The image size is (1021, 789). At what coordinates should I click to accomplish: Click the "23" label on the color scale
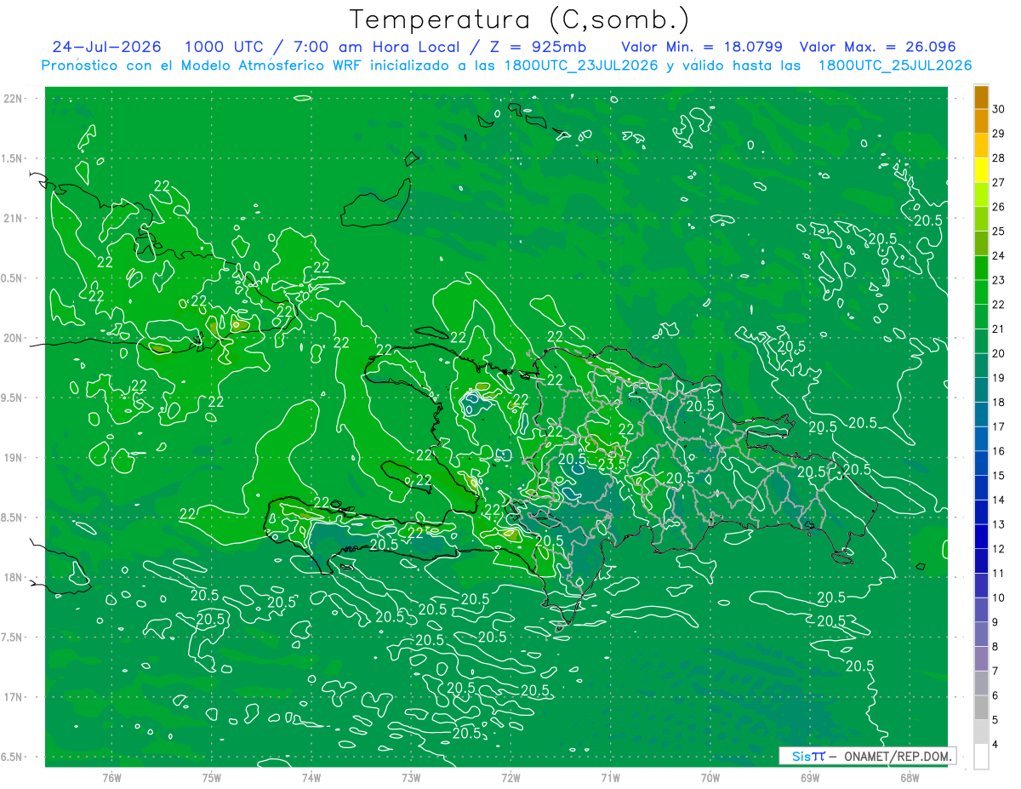[x=999, y=280]
